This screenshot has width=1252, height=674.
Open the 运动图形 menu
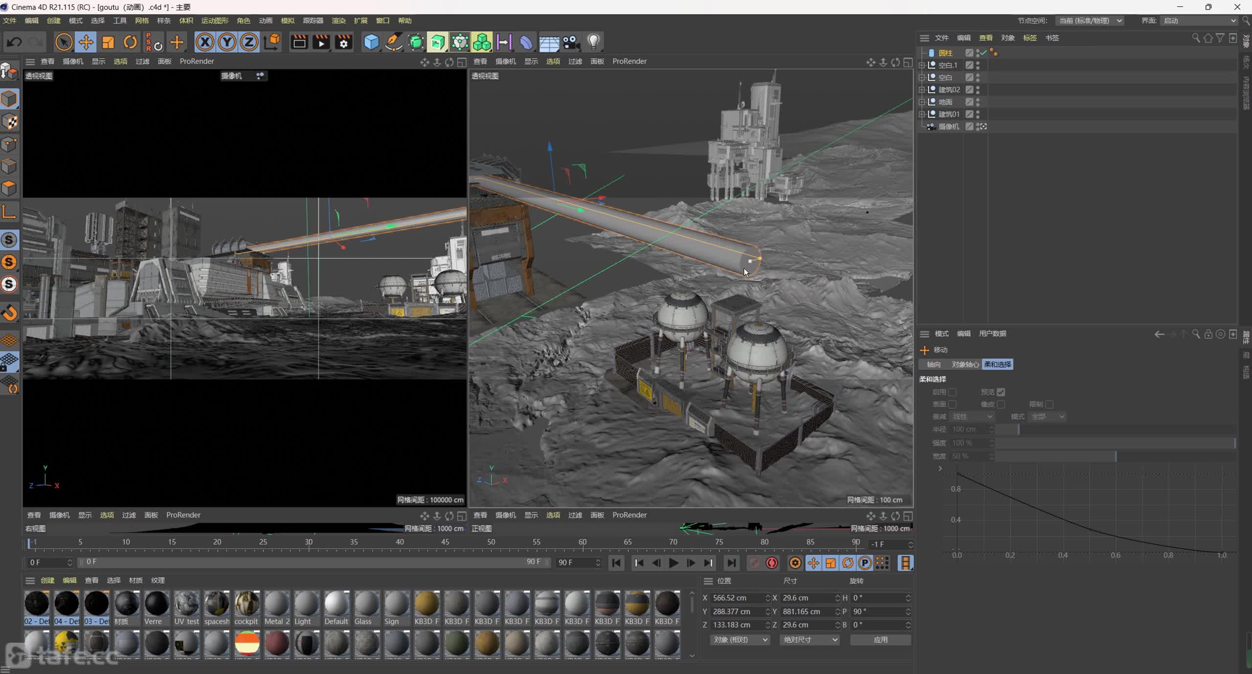(215, 21)
